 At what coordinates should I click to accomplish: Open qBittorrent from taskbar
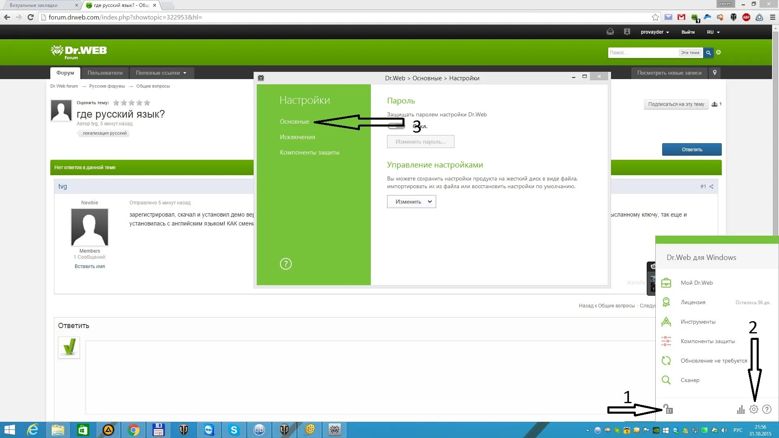click(259, 430)
